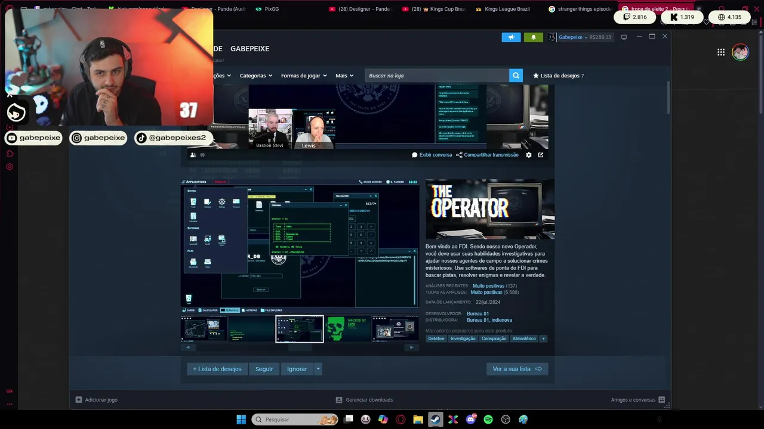Screen dimensions: 764x429
Task: Toggle Steam Big Picture mode monitor icon
Action: pyautogui.click(x=624, y=37)
